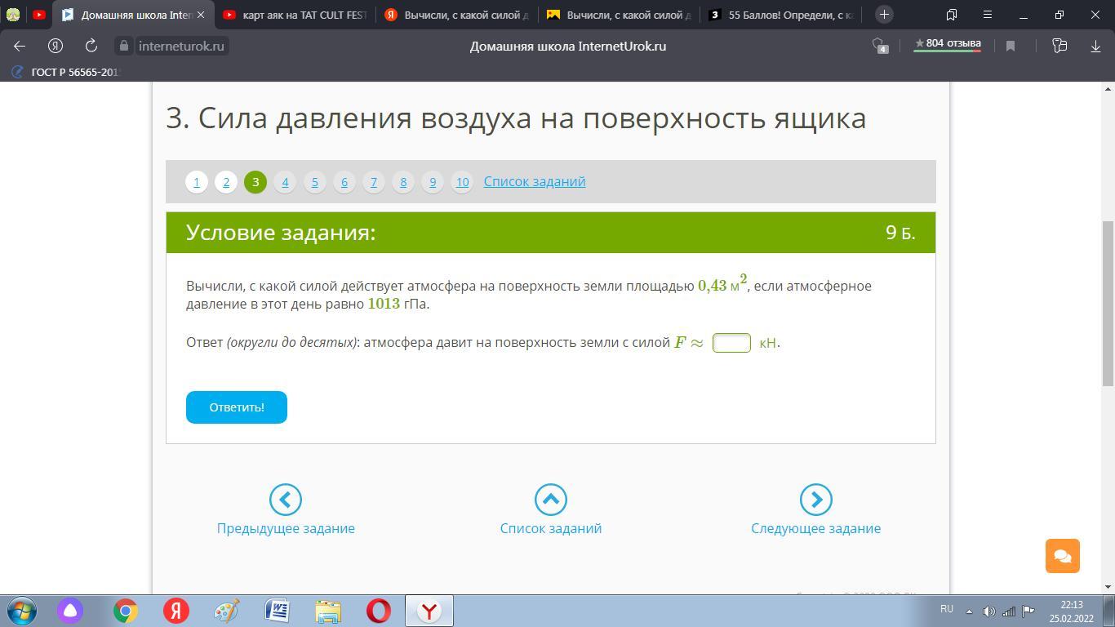Viewport: 1115px width, 627px height.
Task: Go to task number 7
Action: [x=373, y=182]
